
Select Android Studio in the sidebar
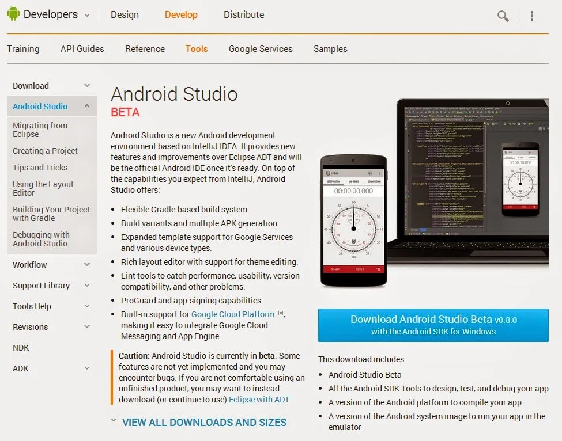point(40,107)
